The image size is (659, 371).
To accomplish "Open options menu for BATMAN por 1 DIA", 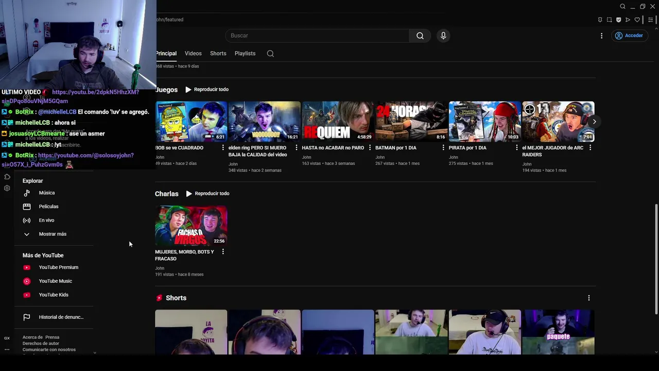I will point(443,147).
